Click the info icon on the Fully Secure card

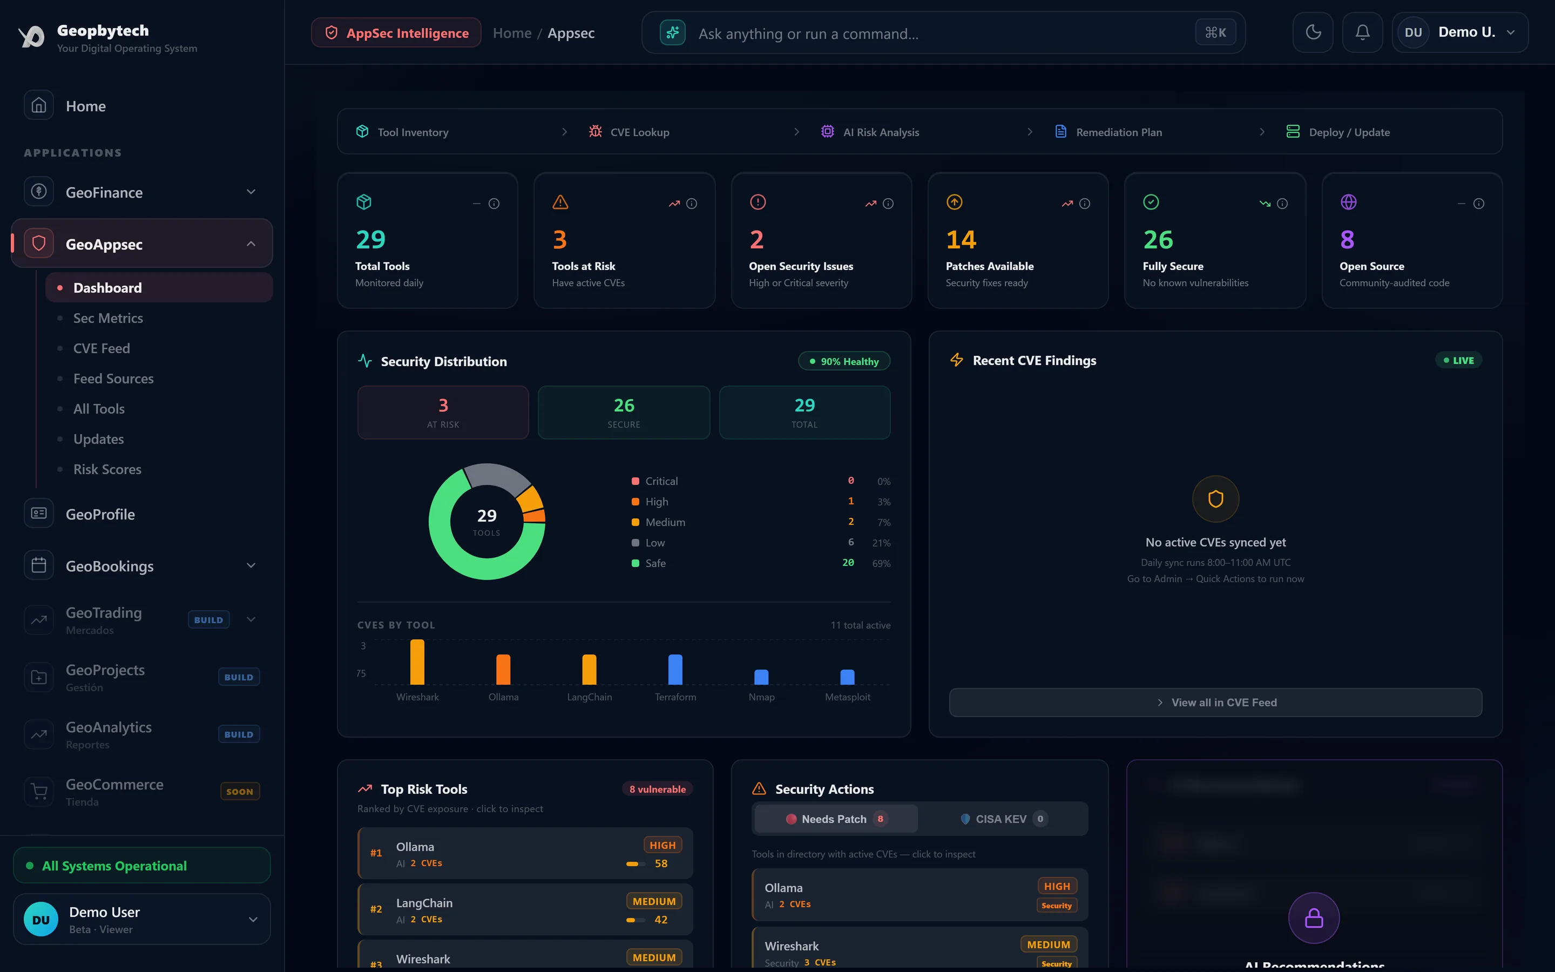[x=1282, y=204]
